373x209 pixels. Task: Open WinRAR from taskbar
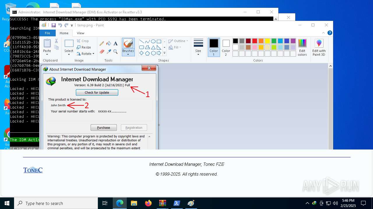point(162,203)
